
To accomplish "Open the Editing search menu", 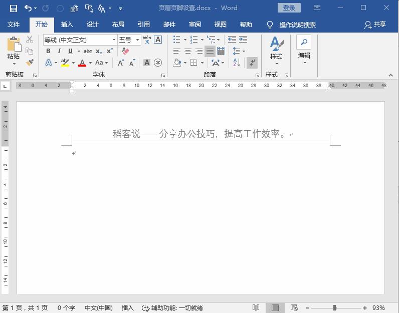I will (304, 50).
